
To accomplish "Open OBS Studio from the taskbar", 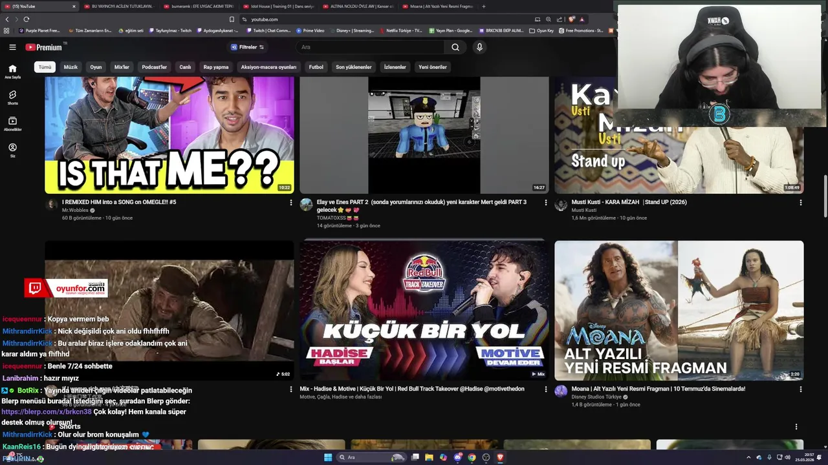I will tap(486, 458).
